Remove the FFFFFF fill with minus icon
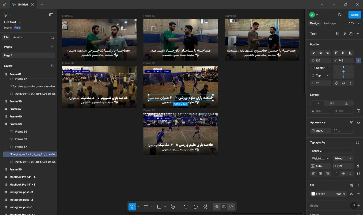 click(x=358, y=194)
